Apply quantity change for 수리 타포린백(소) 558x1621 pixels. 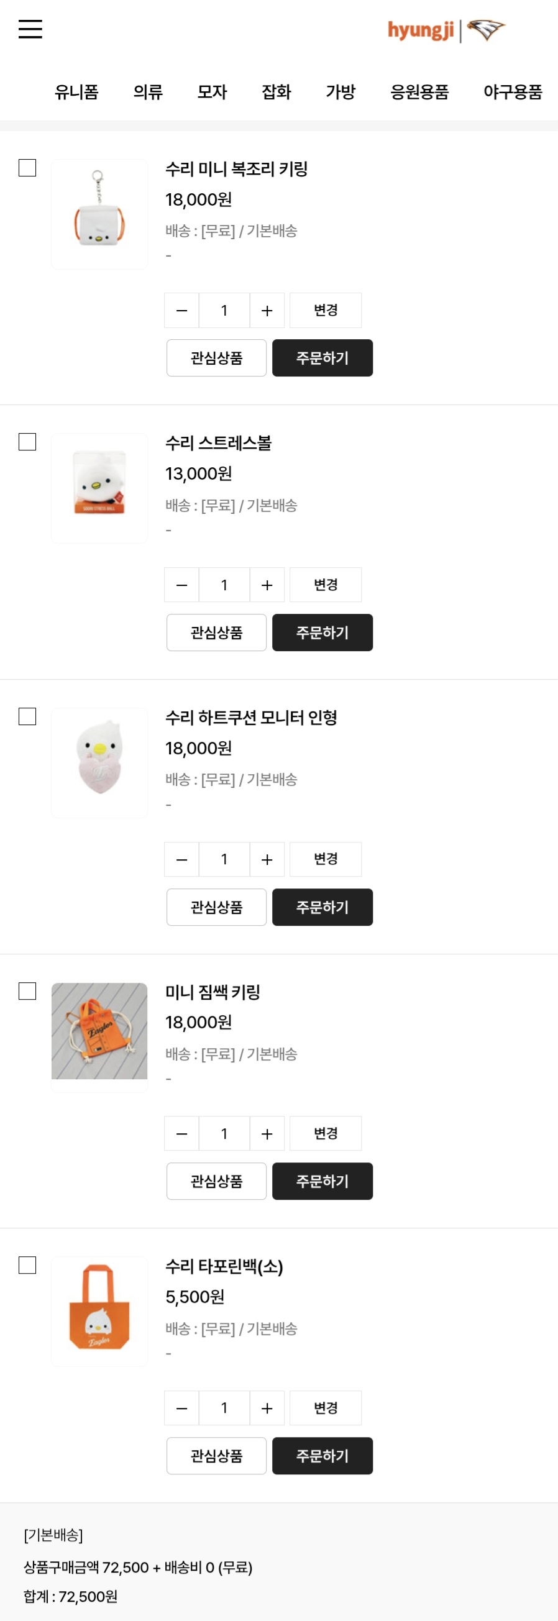[325, 1409]
